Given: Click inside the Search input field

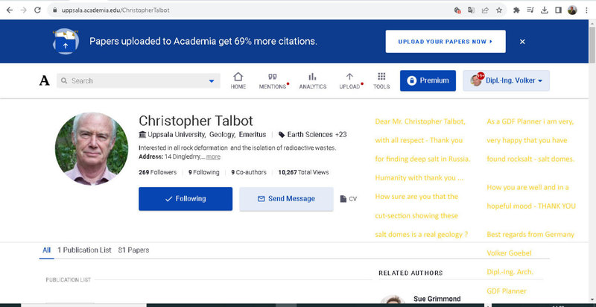Looking at the screenshot, I should [x=134, y=81].
